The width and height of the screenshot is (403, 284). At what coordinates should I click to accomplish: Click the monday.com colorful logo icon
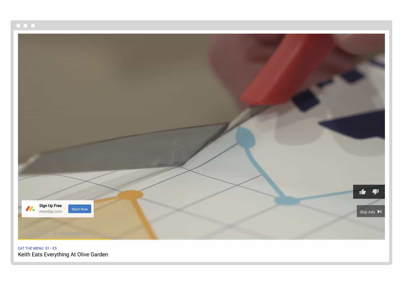click(x=30, y=209)
